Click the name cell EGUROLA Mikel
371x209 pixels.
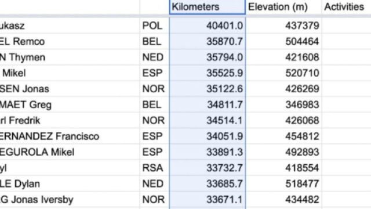(x=70, y=152)
